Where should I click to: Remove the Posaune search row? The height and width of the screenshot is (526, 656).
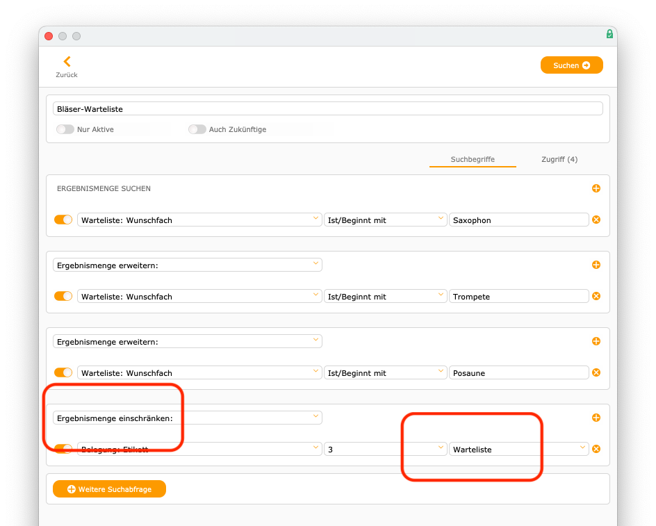596,372
